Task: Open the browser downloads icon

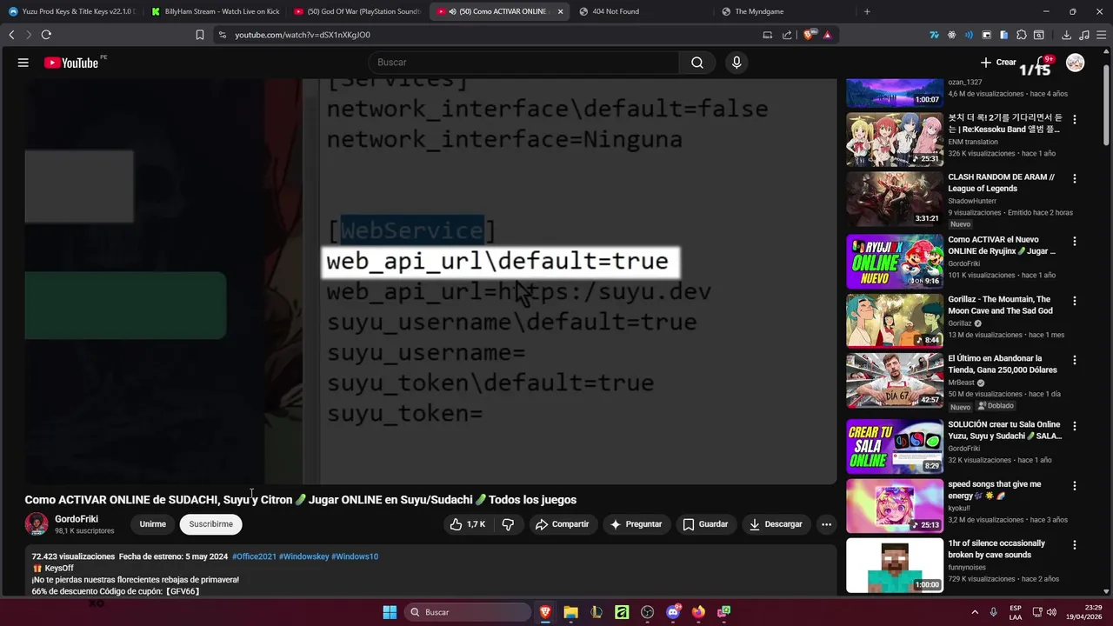Action: (x=1066, y=35)
